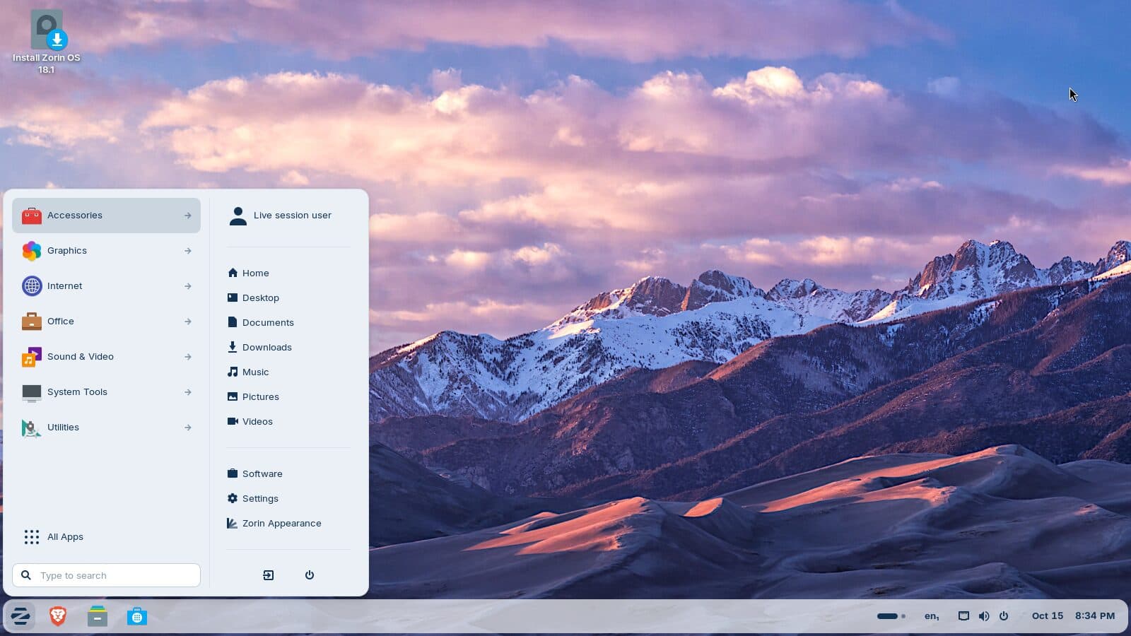Open the volume icon in system tray

[x=984, y=616]
